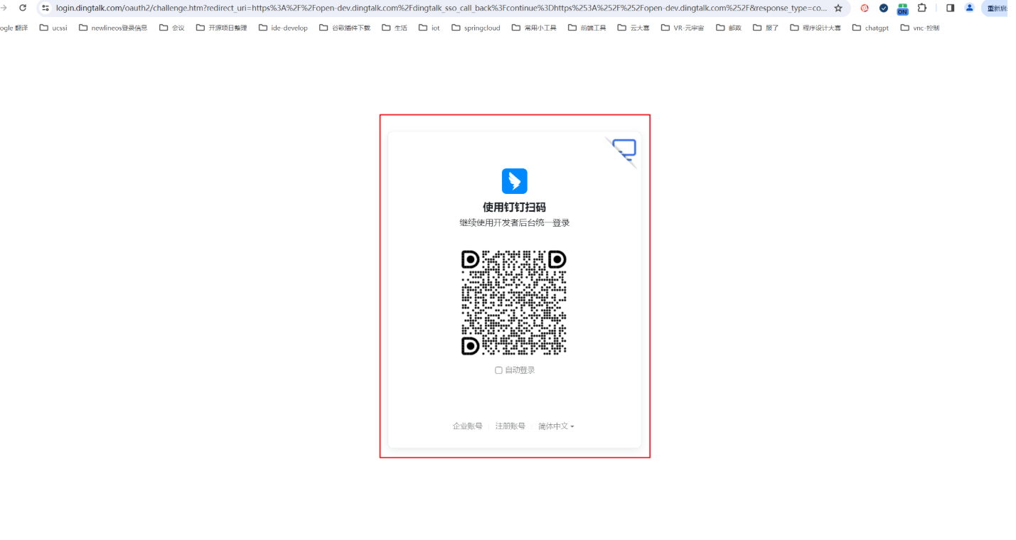Open the red circular extension icon

point(865,8)
